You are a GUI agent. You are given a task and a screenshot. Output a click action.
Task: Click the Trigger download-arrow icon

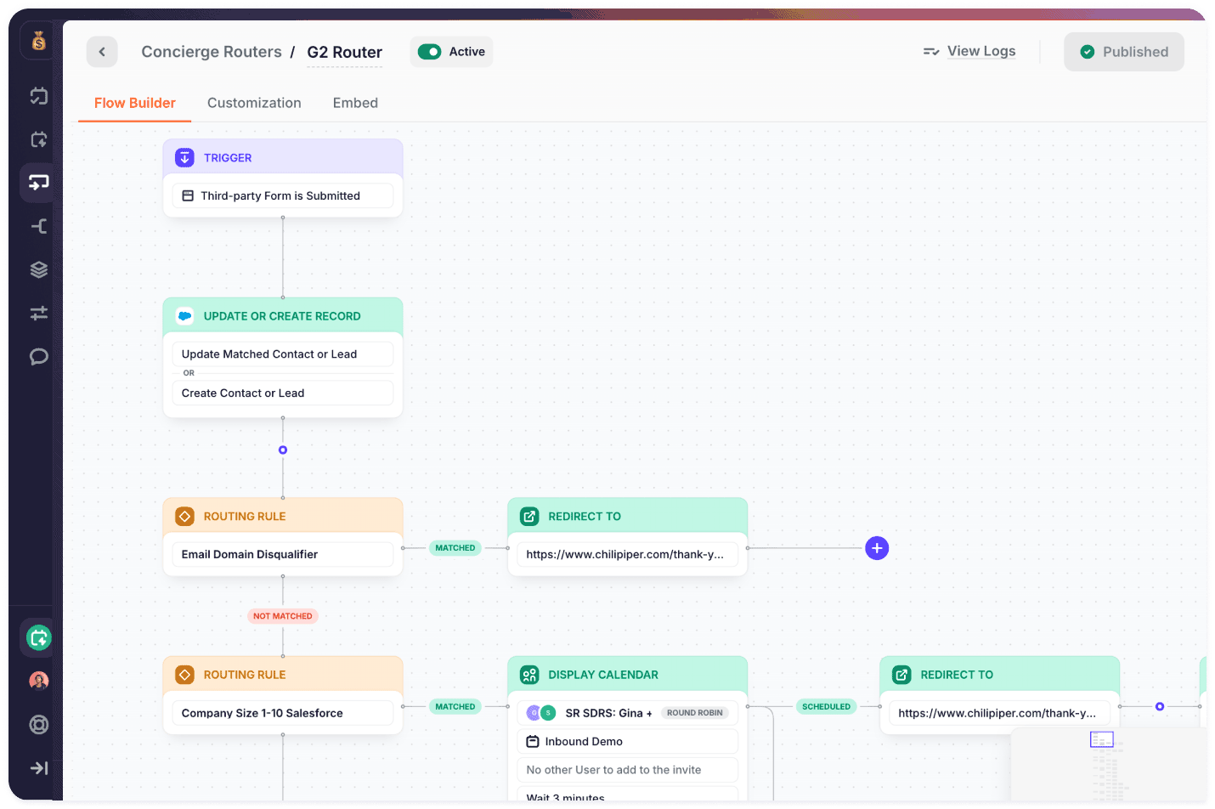[x=184, y=158]
